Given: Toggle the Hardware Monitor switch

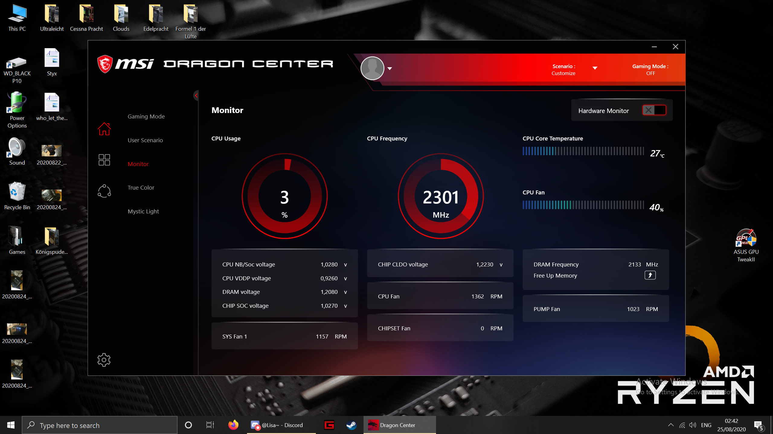Looking at the screenshot, I should tap(654, 110).
